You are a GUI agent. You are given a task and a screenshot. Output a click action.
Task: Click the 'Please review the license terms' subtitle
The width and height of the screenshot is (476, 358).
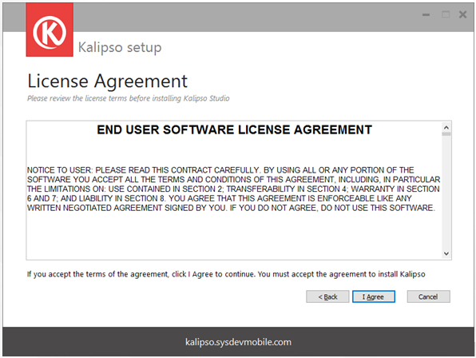128,98
